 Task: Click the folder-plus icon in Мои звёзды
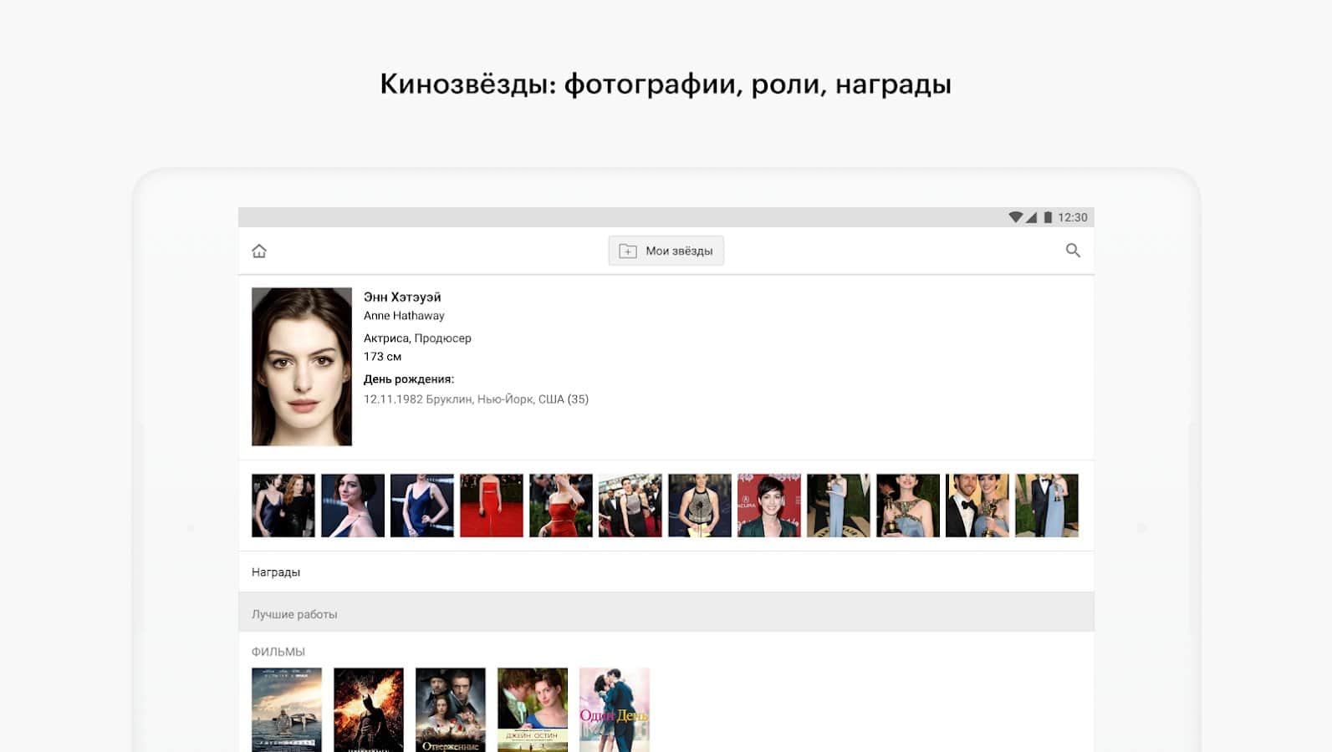point(628,251)
